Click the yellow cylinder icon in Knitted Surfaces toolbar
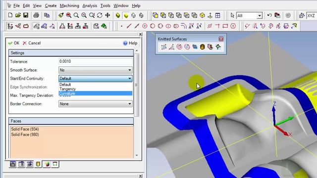Image resolution: width=317 pixels, height=178 pixels. (203, 47)
